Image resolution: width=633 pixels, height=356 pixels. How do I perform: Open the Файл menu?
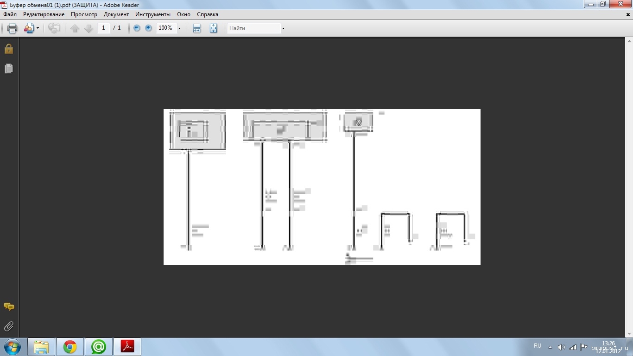[x=10, y=14]
